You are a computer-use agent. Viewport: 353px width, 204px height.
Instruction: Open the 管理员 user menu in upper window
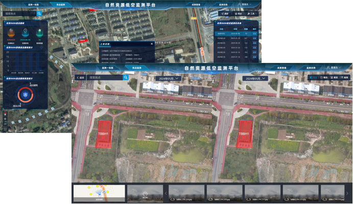point(245,4)
